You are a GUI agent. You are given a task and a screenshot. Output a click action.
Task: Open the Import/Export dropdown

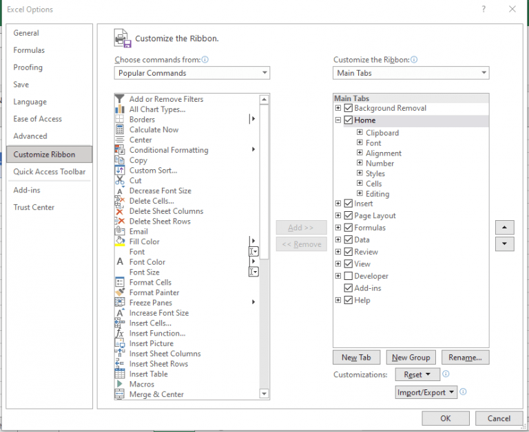[x=426, y=392]
